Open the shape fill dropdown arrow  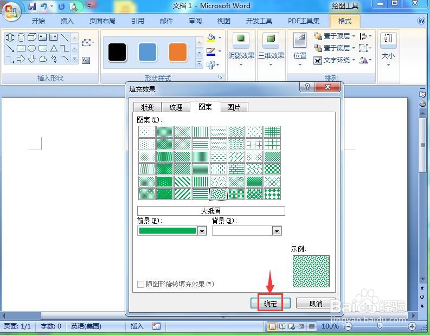point(220,37)
